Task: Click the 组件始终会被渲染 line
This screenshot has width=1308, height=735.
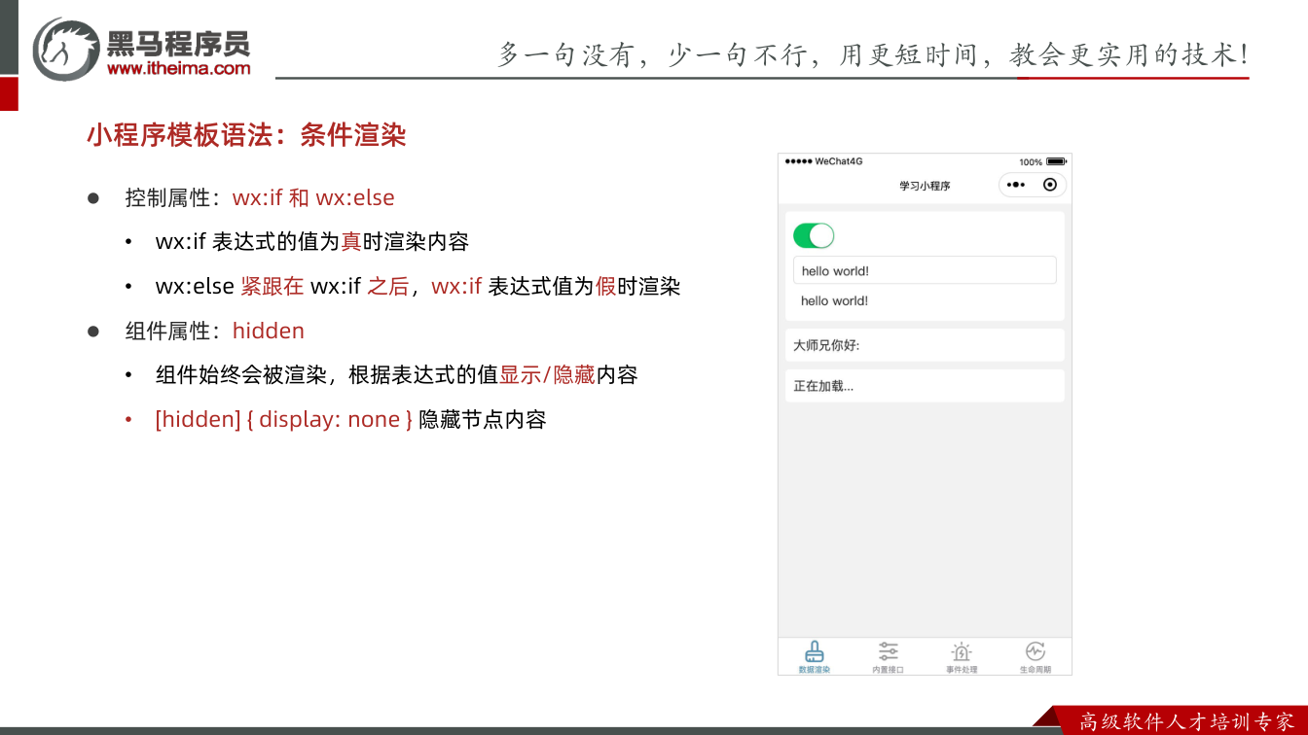Action: pyautogui.click(x=396, y=375)
